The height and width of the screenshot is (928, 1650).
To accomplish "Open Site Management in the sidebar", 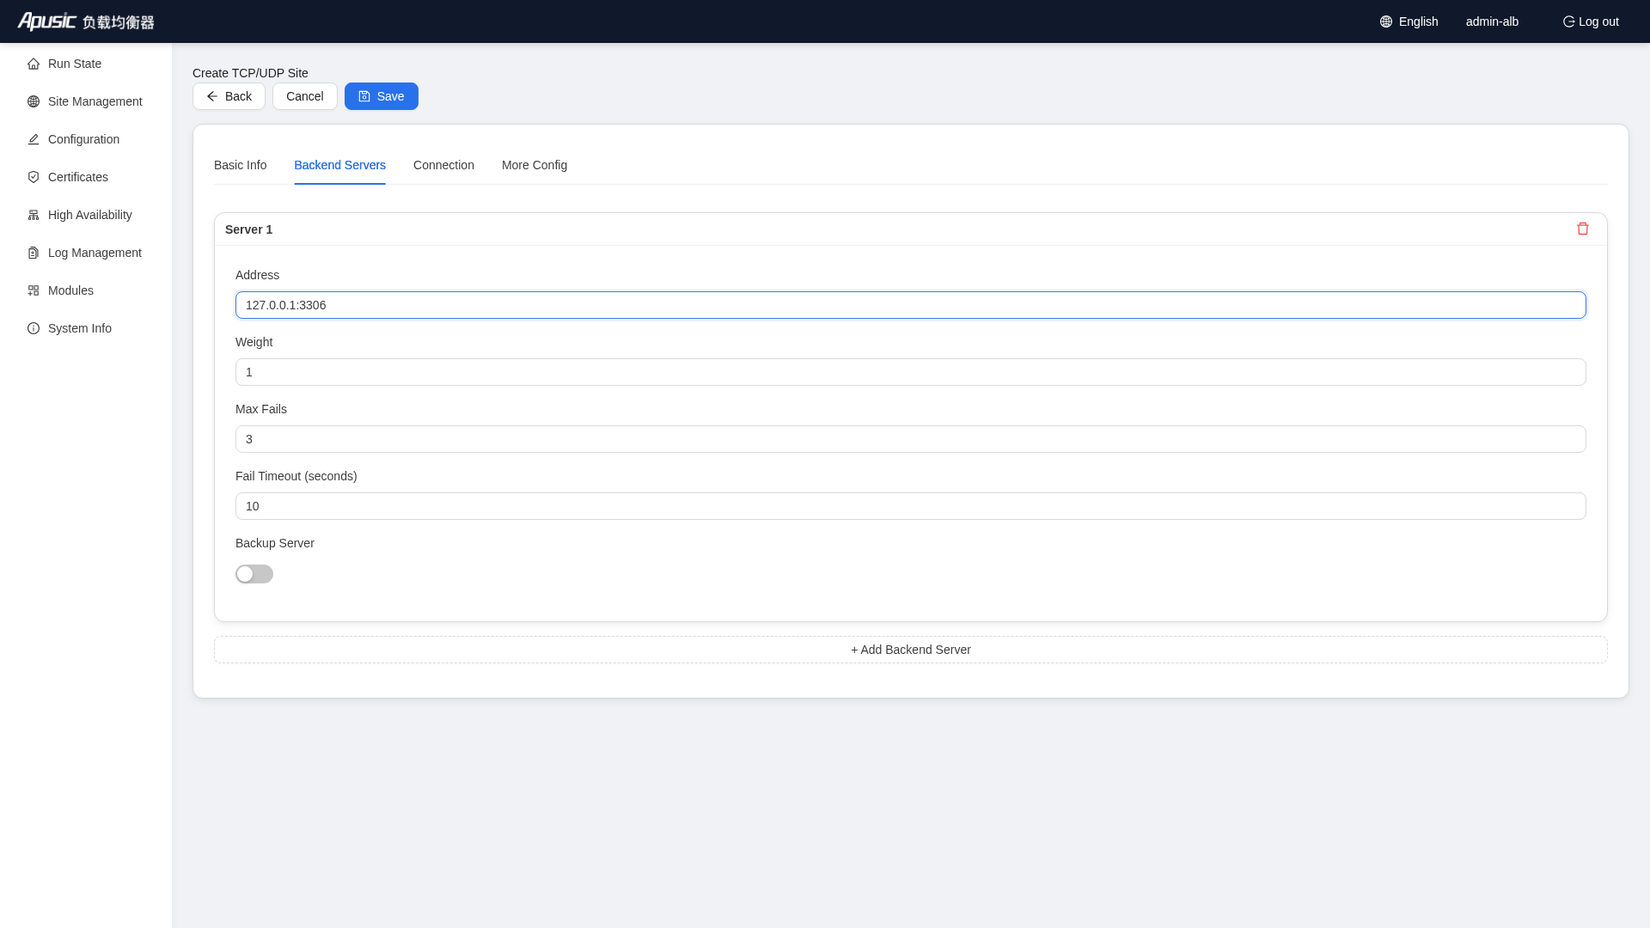I will click(86, 101).
